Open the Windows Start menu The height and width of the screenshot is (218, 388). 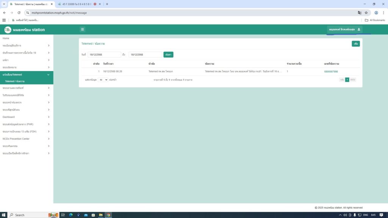point(4,215)
